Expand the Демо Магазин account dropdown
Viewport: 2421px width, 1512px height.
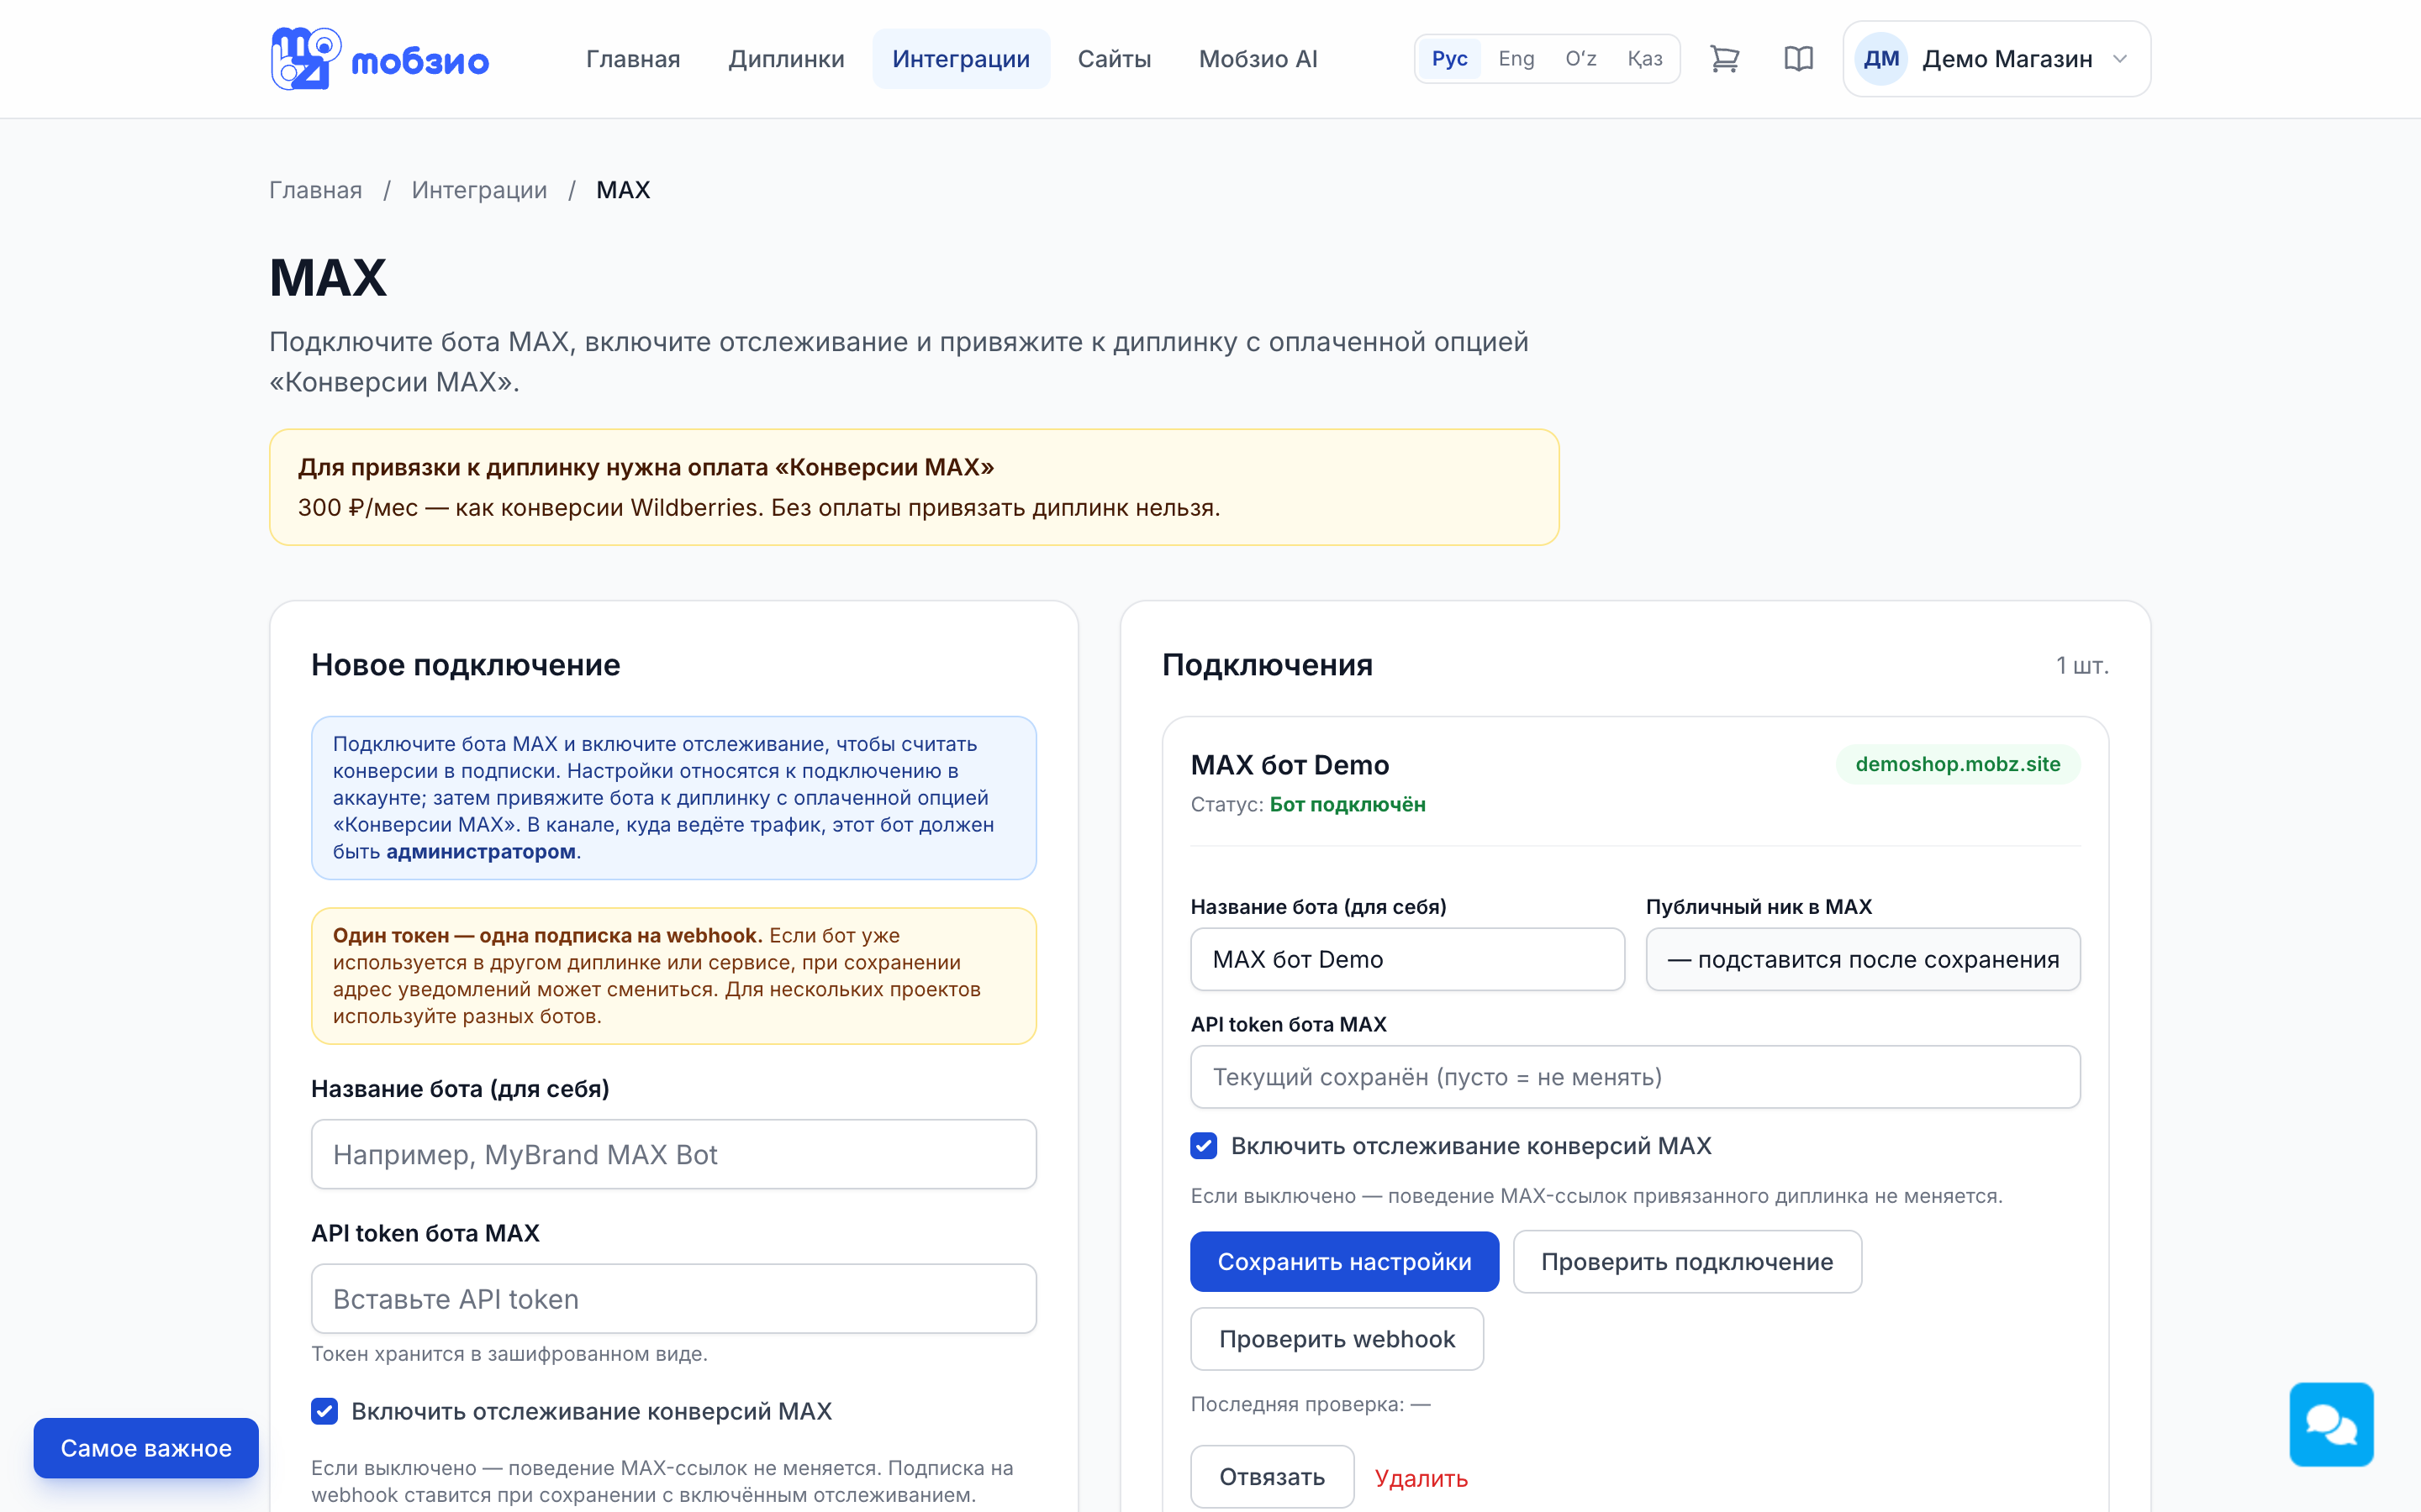(x=1996, y=59)
